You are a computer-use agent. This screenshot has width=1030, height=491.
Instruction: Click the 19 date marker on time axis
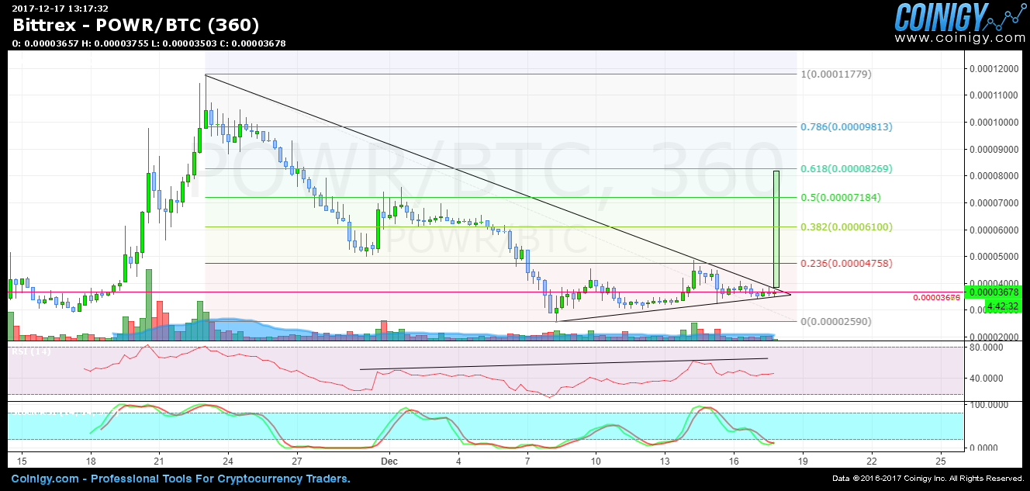click(x=803, y=459)
